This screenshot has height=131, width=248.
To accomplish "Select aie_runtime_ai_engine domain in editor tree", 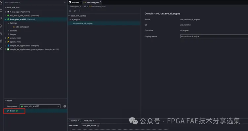I will click(83, 23).
